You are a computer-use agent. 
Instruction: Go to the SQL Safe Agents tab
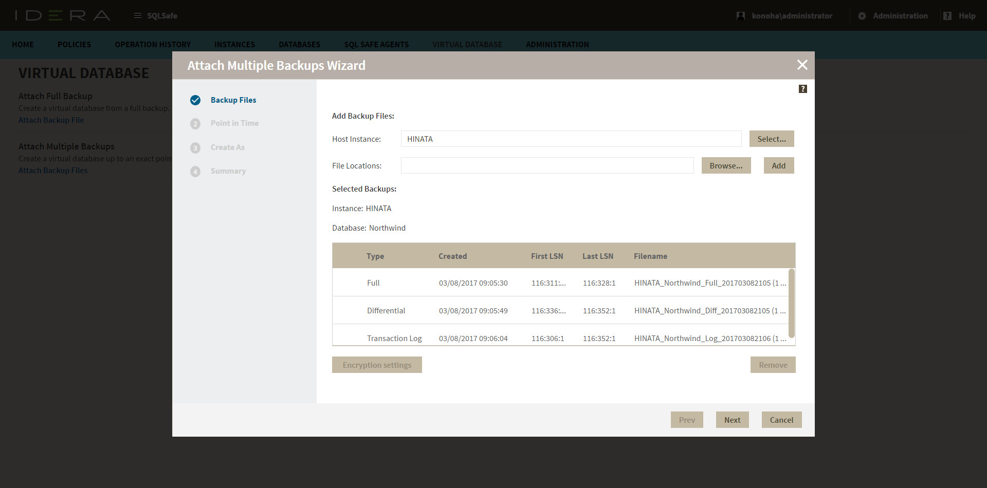(376, 45)
